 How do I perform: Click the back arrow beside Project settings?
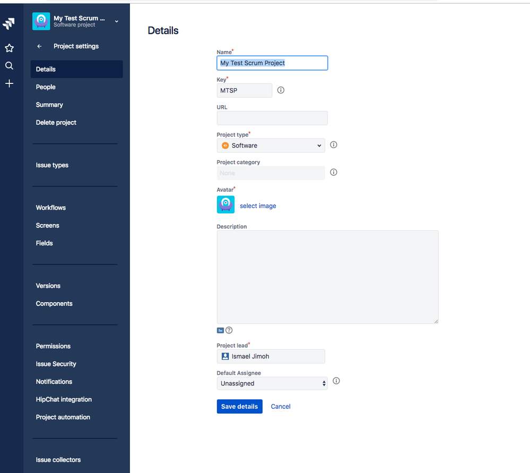click(x=39, y=46)
